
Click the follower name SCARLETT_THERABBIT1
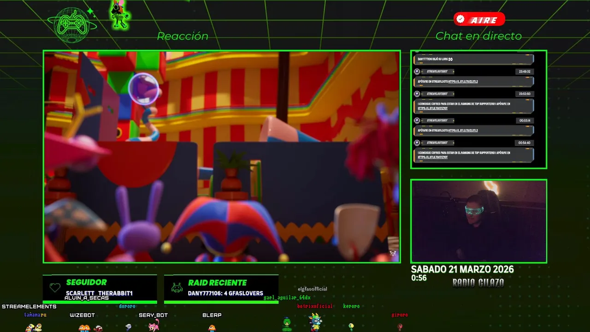(99, 293)
